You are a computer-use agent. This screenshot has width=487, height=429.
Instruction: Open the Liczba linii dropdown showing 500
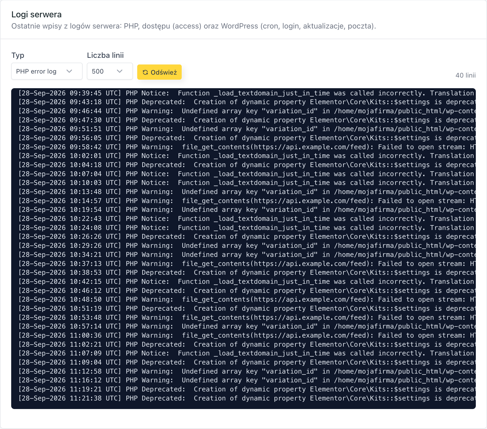110,71
